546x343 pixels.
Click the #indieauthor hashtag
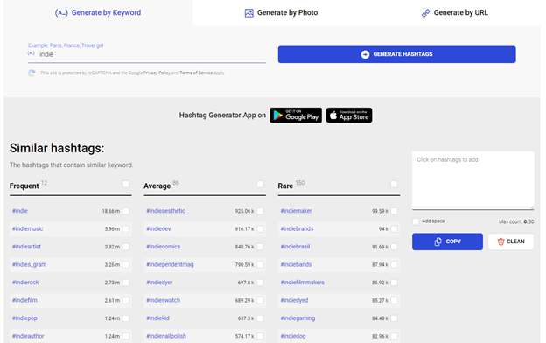[28, 336]
